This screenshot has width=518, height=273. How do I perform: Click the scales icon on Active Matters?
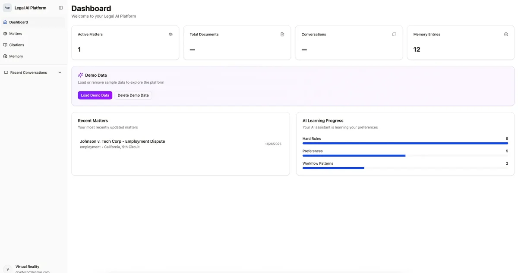point(171,35)
